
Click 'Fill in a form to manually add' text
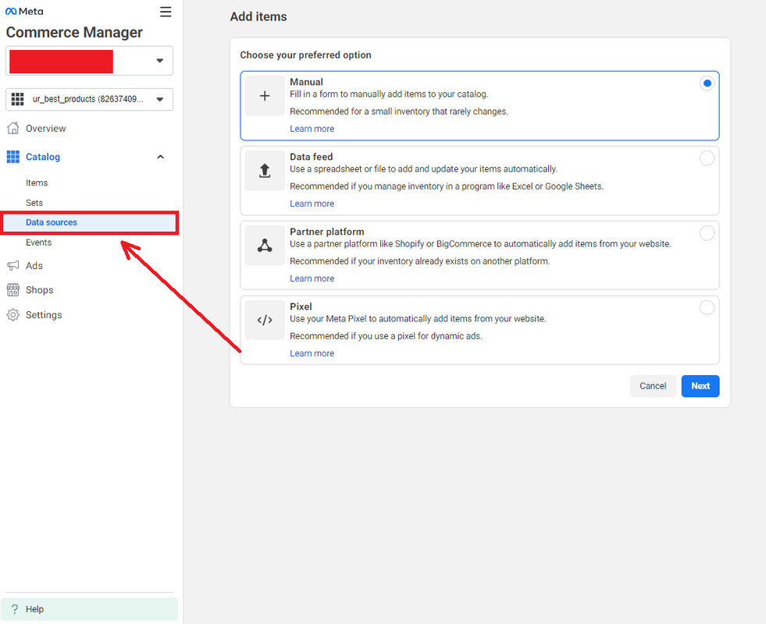(x=389, y=94)
